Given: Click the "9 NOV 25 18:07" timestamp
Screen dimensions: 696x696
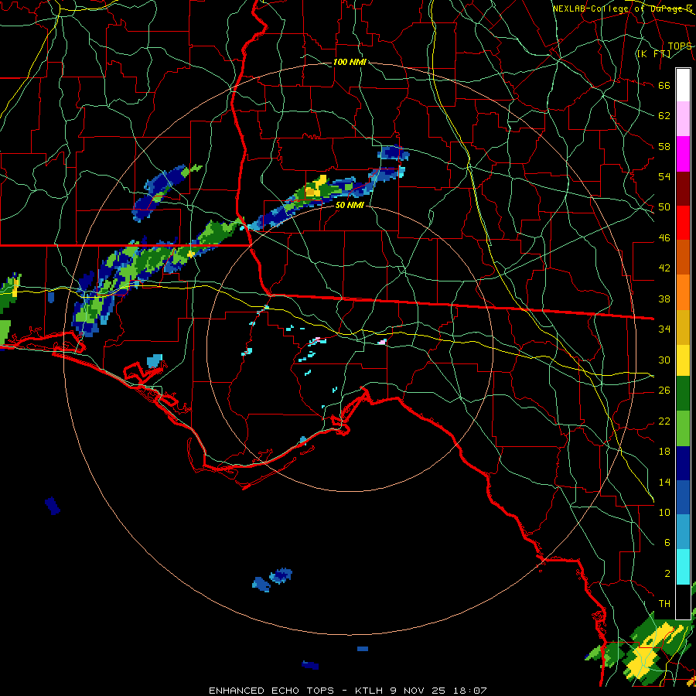Looking at the screenshot, I should point(438,691).
